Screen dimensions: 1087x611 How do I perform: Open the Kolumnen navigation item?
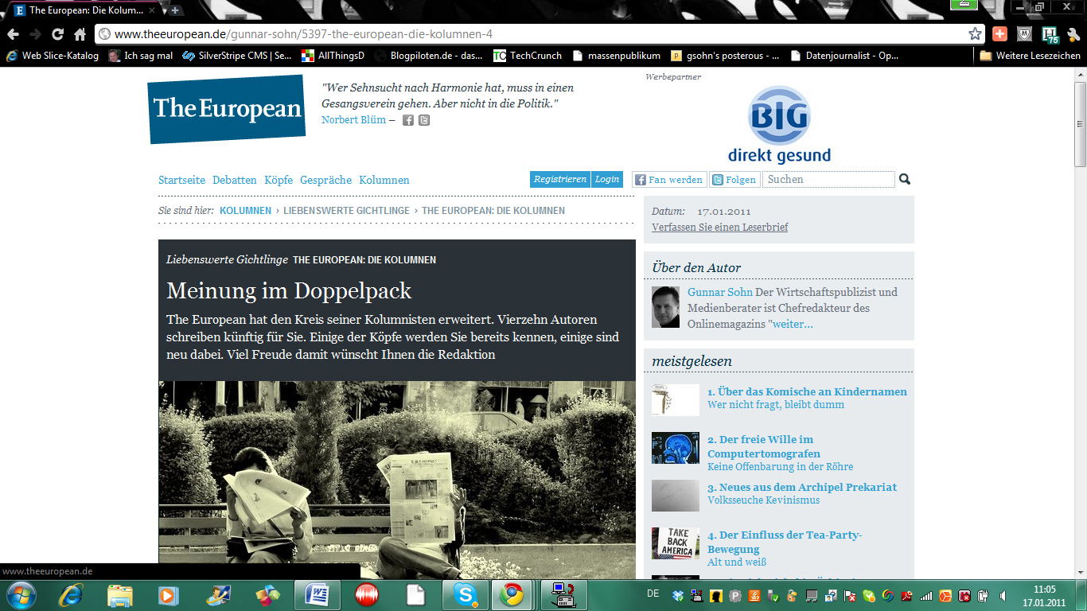coord(384,181)
